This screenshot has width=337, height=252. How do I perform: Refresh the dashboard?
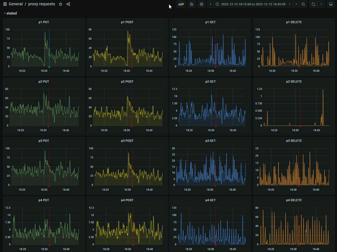[x=313, y=4]
